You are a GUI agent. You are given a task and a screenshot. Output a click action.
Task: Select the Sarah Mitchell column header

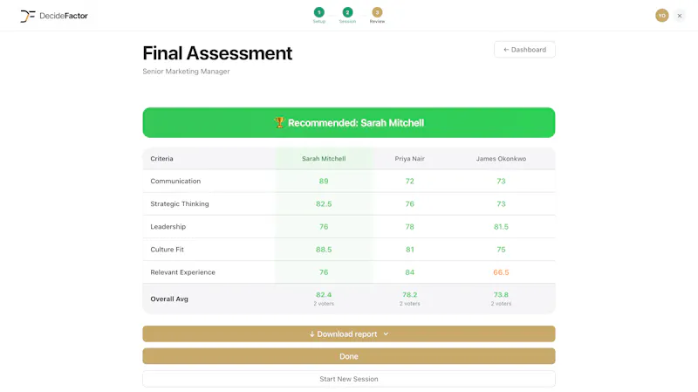tap(324, 159)
